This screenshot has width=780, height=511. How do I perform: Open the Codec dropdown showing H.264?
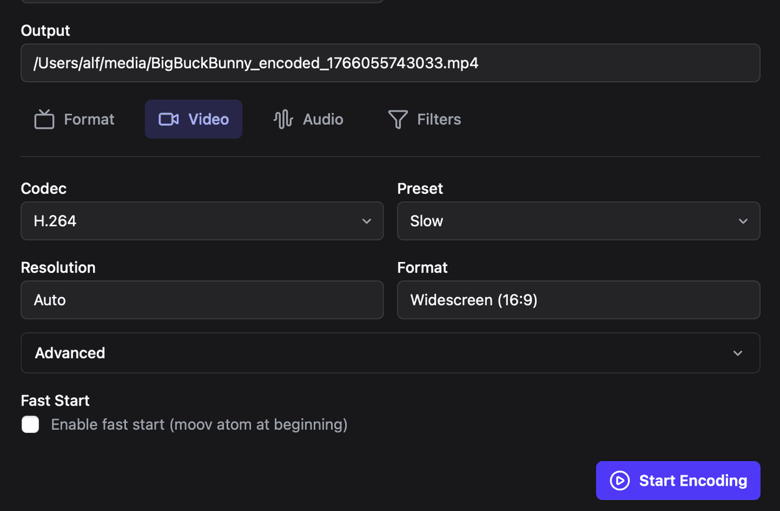(201, 221)
